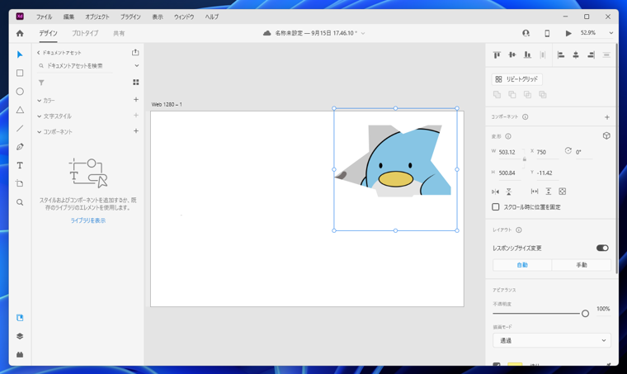Select the Pen tool
This screenshot has width=627, height=374.
(x=20, y=147)
